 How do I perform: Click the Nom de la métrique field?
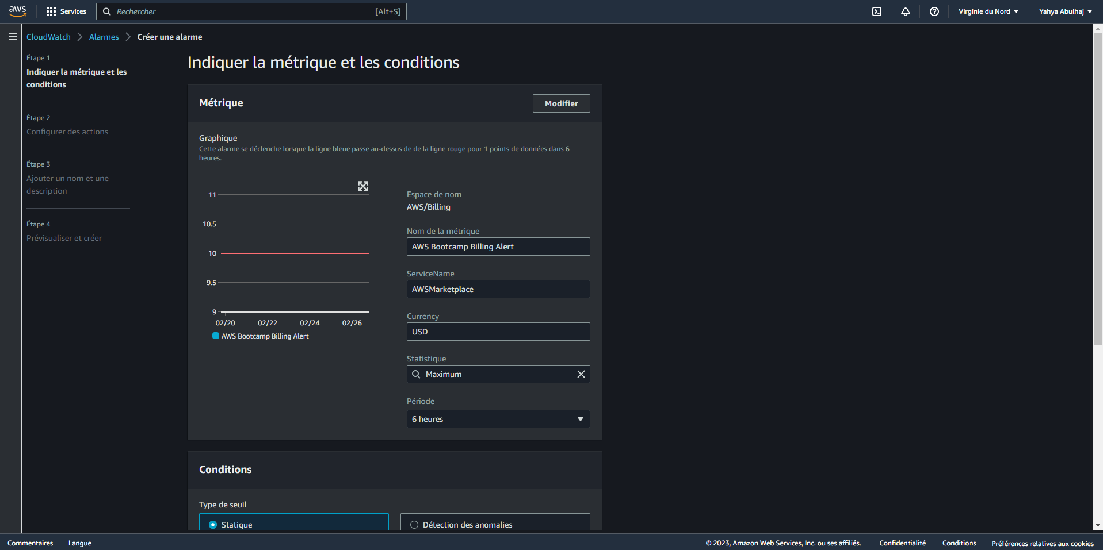pos(498,247)
